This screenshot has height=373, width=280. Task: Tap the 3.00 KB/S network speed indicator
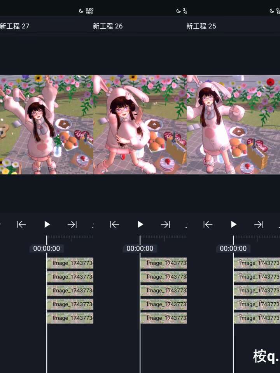click(x=89, y=11)
